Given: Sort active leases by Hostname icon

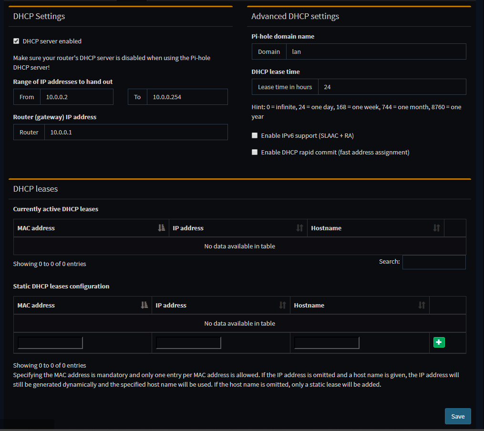Looking at the screenshot, I should (436, 228).
